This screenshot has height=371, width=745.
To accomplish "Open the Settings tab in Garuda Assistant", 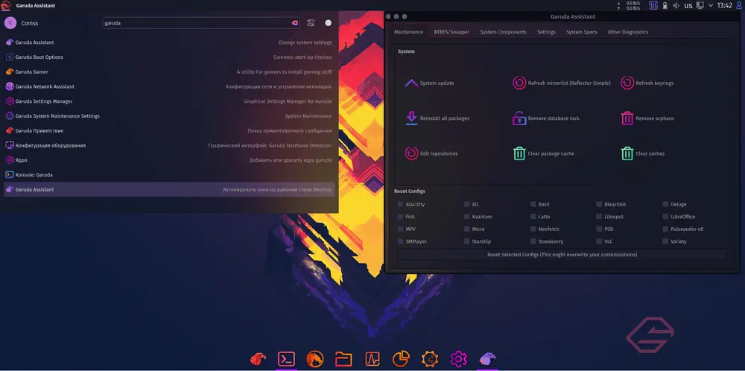I will (x=546, y=32).
